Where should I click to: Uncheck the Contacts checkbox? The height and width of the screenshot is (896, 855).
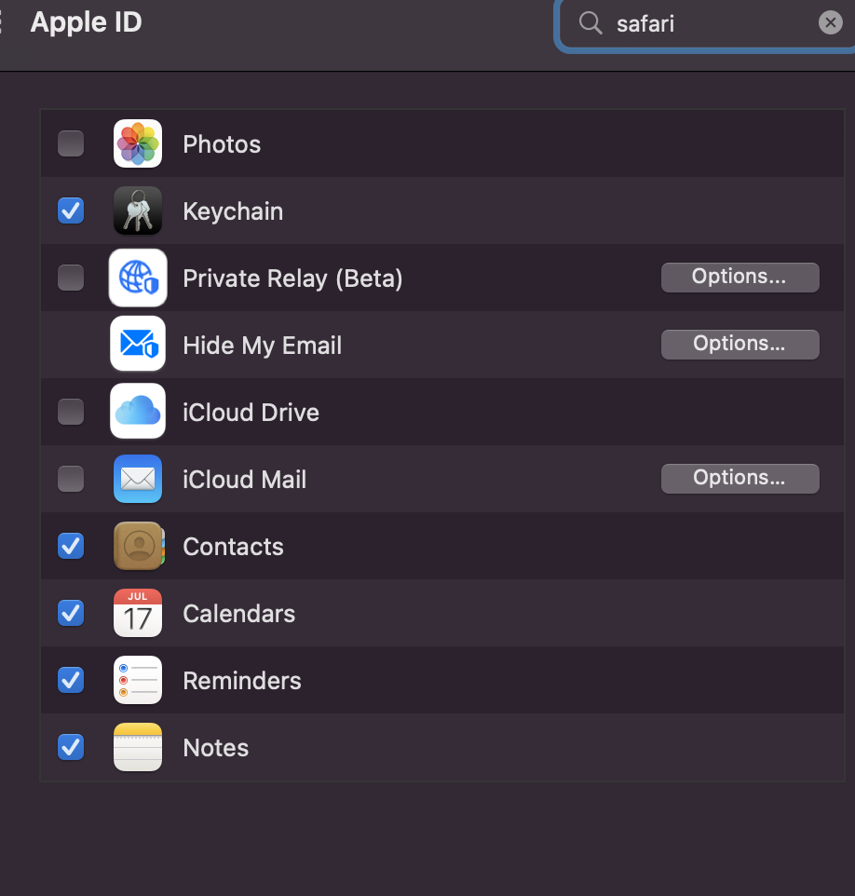point(71,546)
